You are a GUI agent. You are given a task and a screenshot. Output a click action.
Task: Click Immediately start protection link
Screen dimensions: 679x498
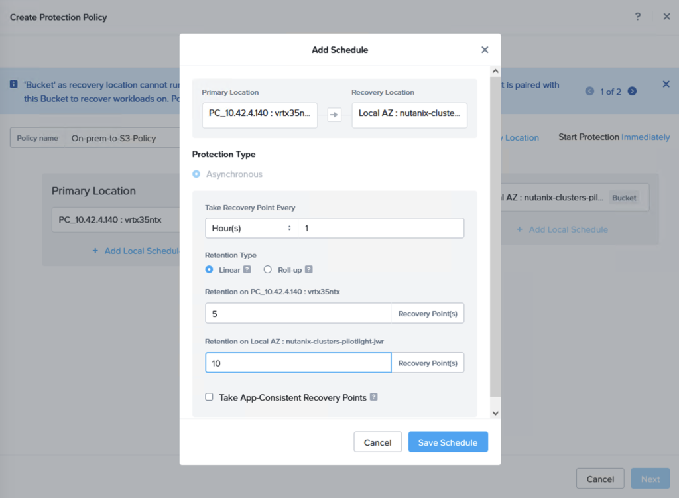646,137
